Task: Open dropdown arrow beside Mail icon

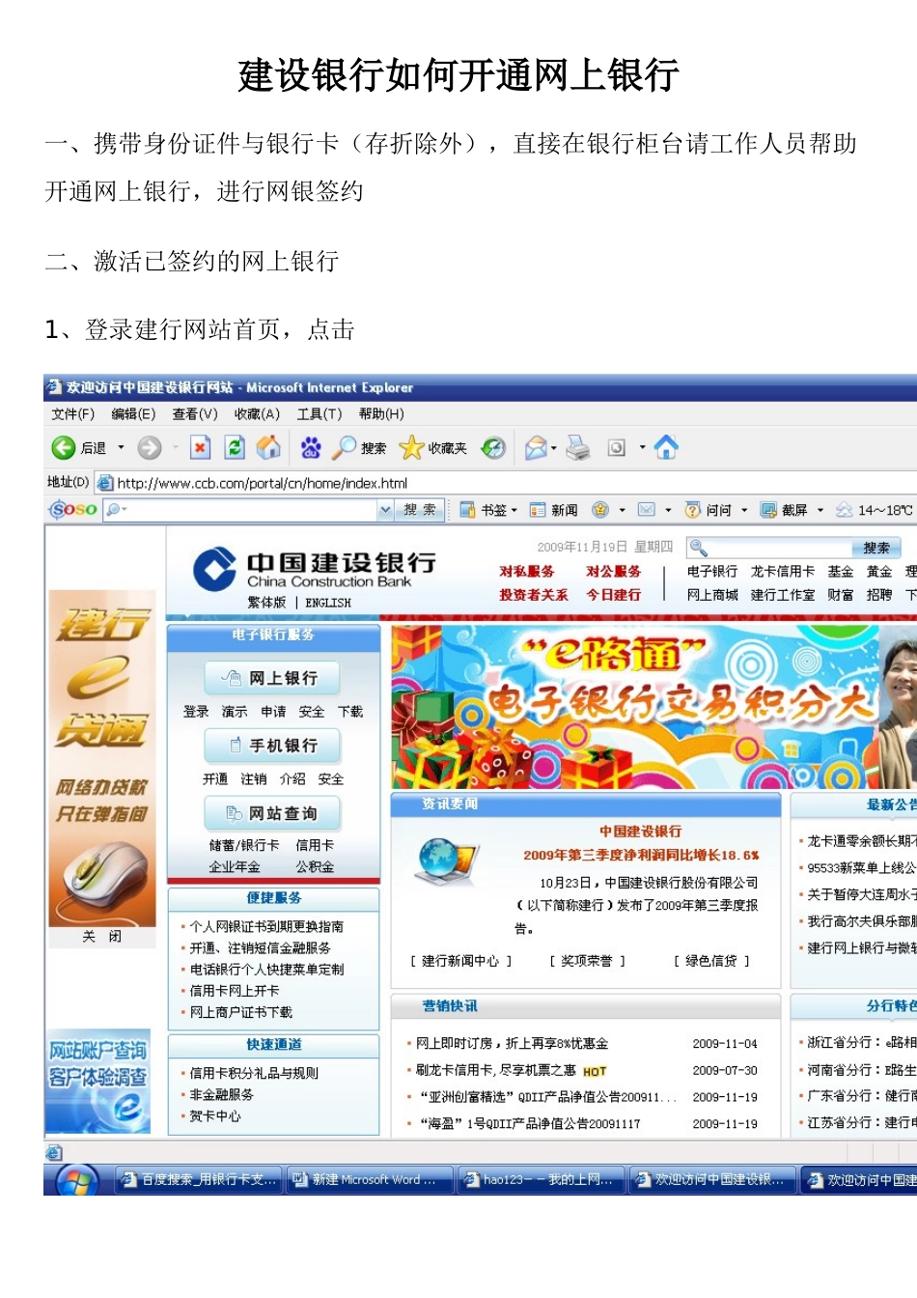Action: (554, 447)
